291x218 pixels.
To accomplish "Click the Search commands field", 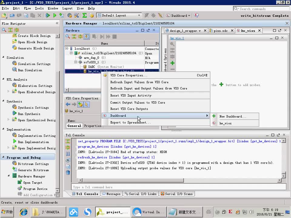I will click(261, 9).
